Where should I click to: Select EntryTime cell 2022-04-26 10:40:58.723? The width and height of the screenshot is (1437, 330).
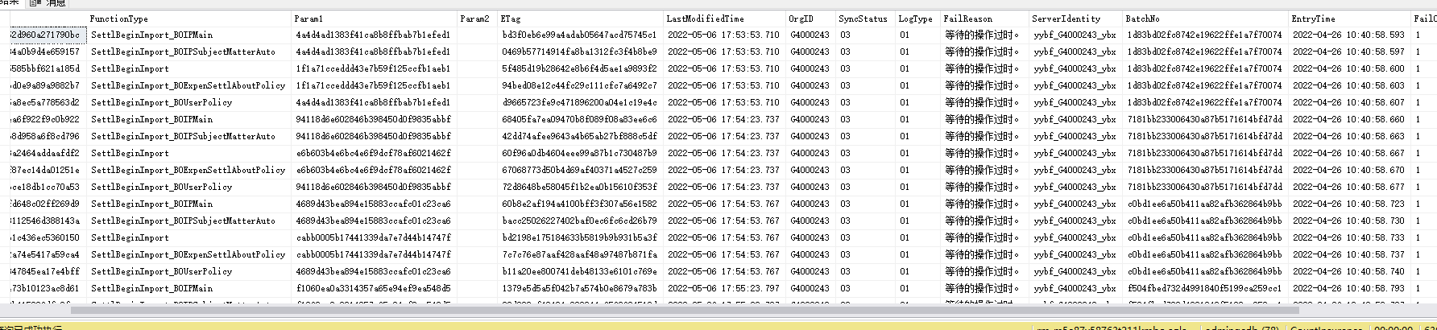point(1348,204)
